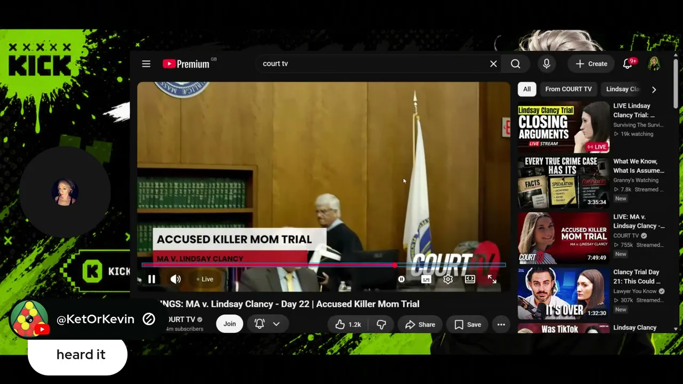Open the more actions ellipsis menu
The image size is (683, 384).
(x=501, y=324)
